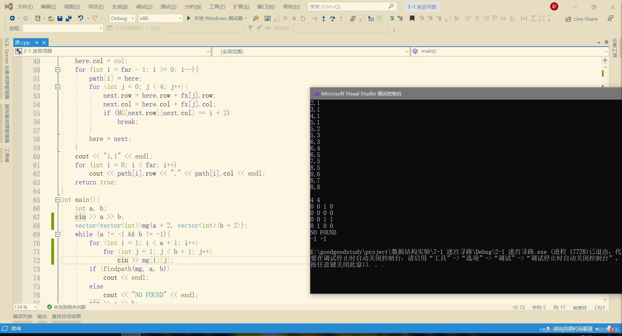Collapse the for loop at line 50

coord(58,70)
